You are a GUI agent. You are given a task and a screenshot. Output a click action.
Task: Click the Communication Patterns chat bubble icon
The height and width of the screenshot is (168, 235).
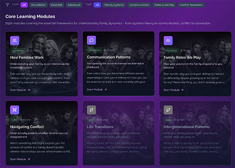pyautogui.click(x=91, y=40)
